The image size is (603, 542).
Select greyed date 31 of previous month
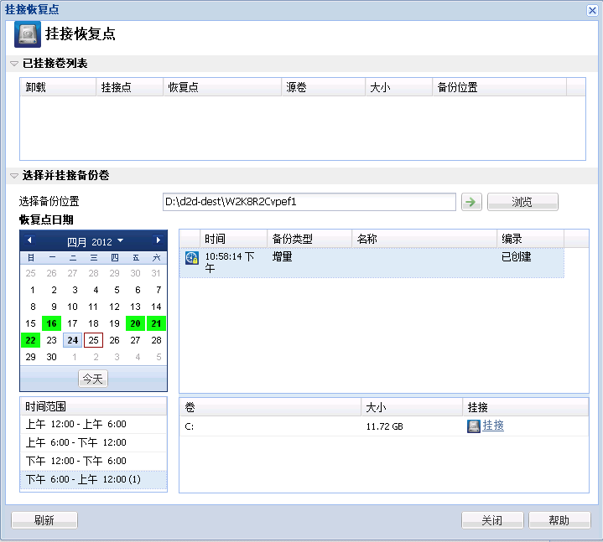click(x=156, y=273)
